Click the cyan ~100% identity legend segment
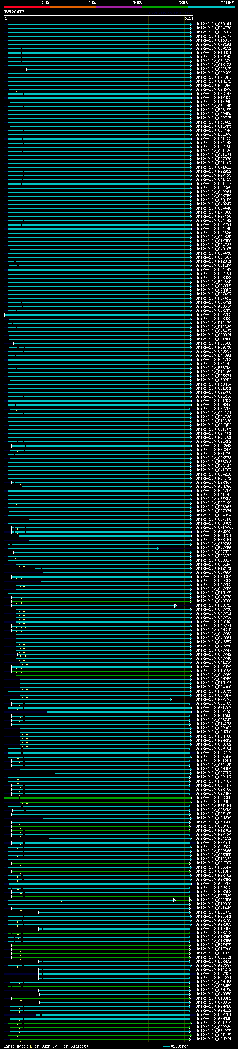The width and height of the screenshot is (238, 1049). [211, 7]
